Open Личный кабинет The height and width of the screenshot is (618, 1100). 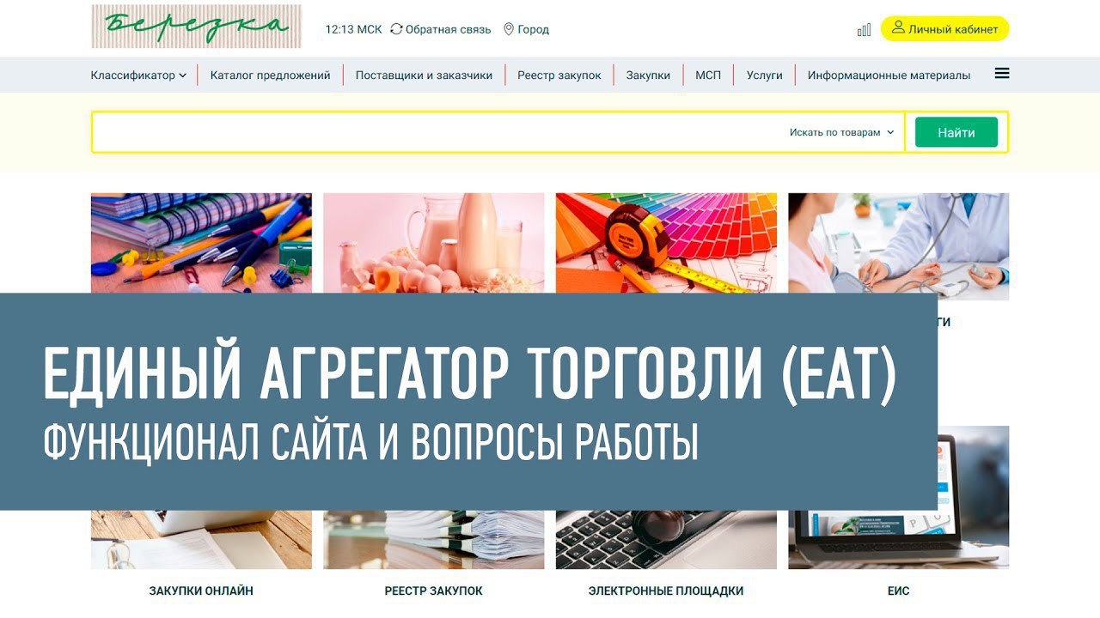click(944, 28)
